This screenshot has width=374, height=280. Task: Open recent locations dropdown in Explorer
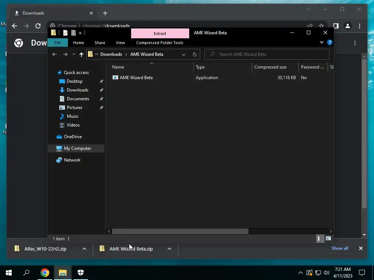pyautogui.click(x=74, y=54)
